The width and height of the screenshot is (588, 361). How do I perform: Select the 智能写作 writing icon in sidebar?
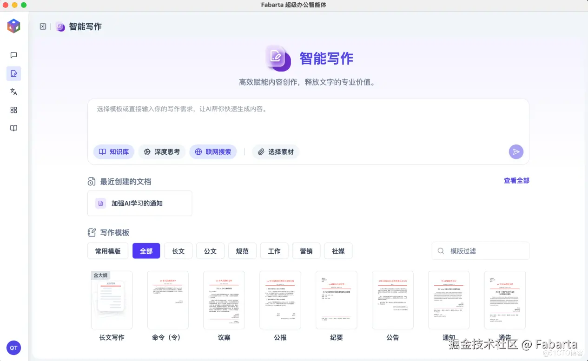click(13, 73)
